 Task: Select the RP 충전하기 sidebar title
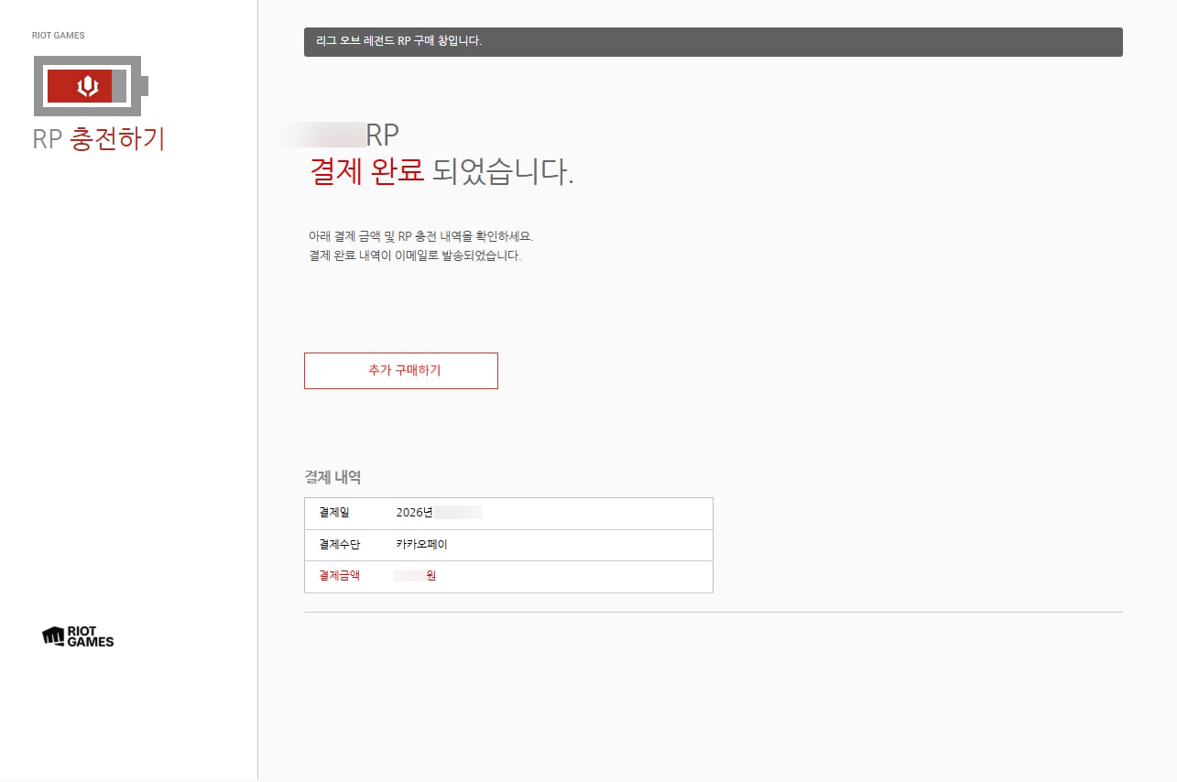point(99,138)
